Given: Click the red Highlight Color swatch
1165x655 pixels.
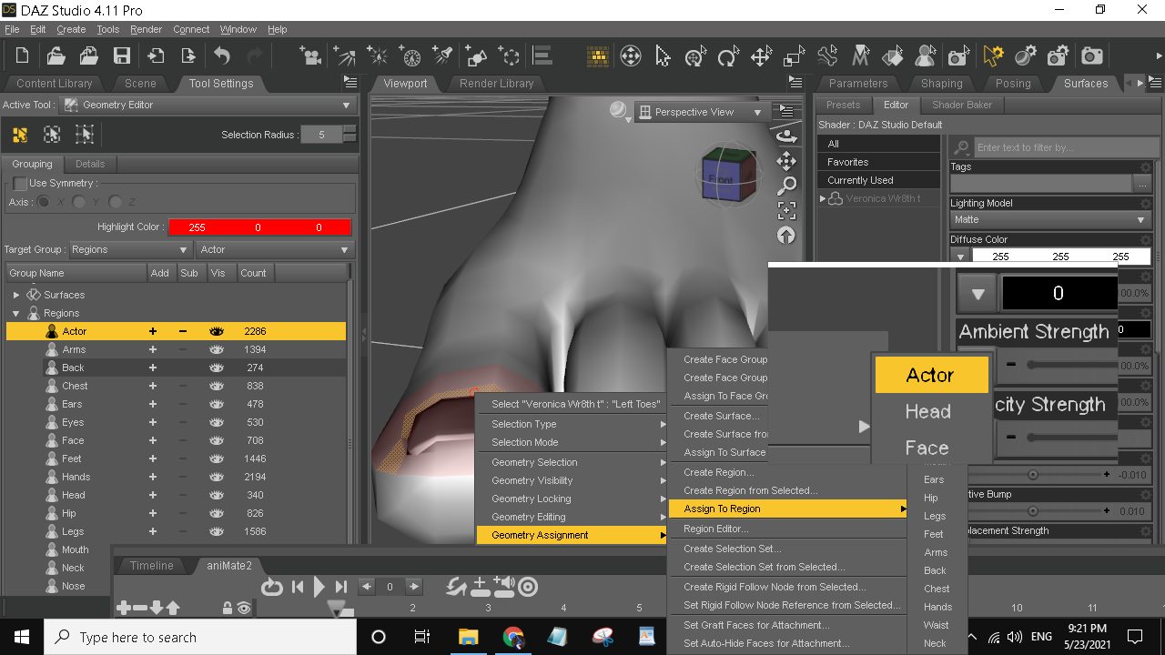Looking at the screenshot, I should [x=259, y=227].
